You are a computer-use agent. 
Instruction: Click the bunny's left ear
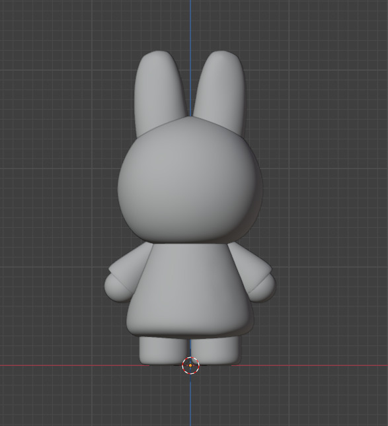(x=160, y=92)
